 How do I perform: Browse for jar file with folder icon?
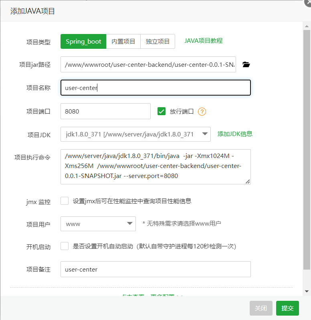pyautogui.click(x=246, y=64)
